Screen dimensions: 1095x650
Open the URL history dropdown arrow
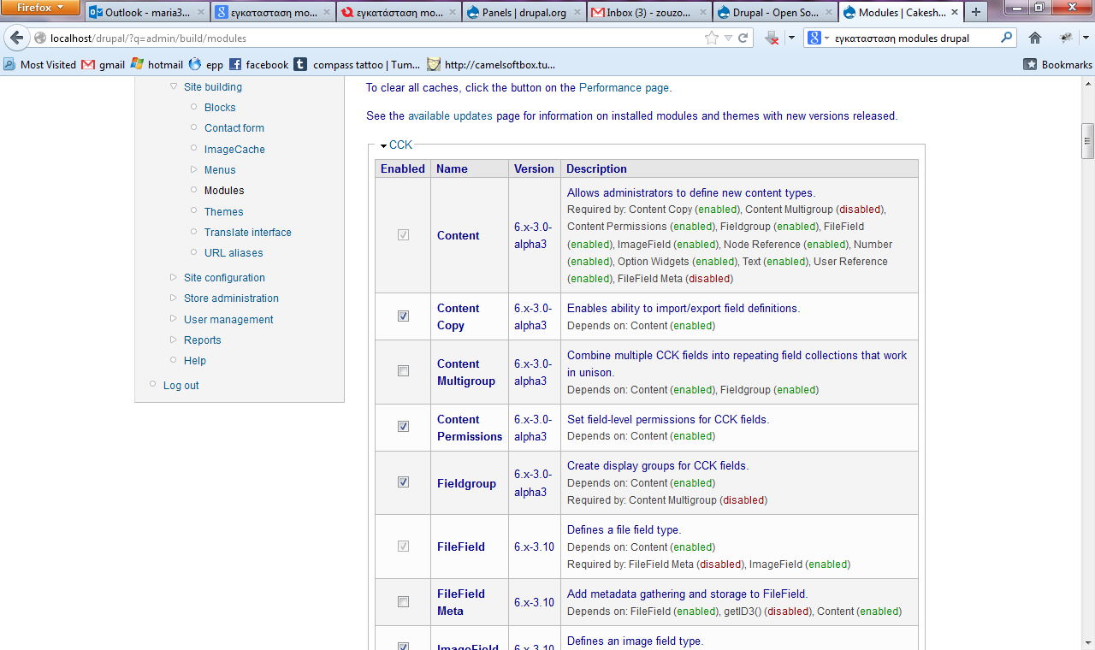point(728,38)
